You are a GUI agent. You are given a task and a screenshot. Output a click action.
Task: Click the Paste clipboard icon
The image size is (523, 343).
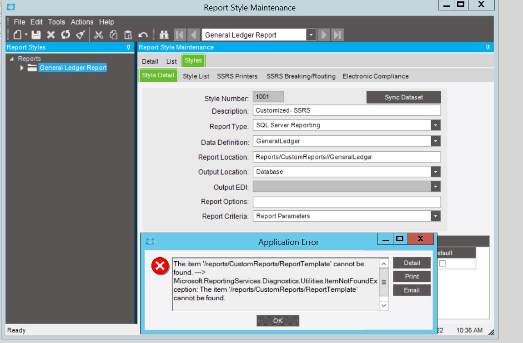click(x=128, y=35)
